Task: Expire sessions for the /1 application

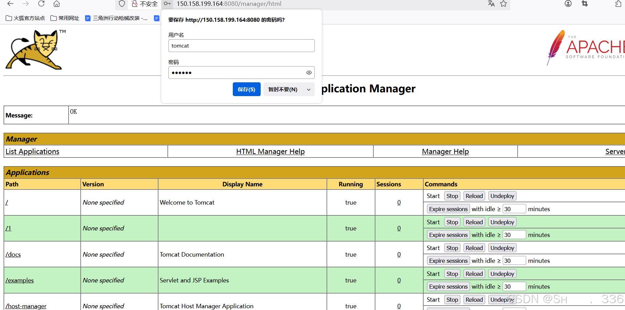Action: (x=448, y=235)
